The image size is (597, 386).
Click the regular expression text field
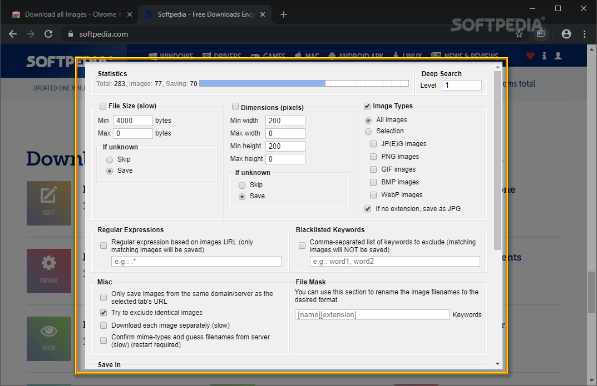click(x=196, y=262)
